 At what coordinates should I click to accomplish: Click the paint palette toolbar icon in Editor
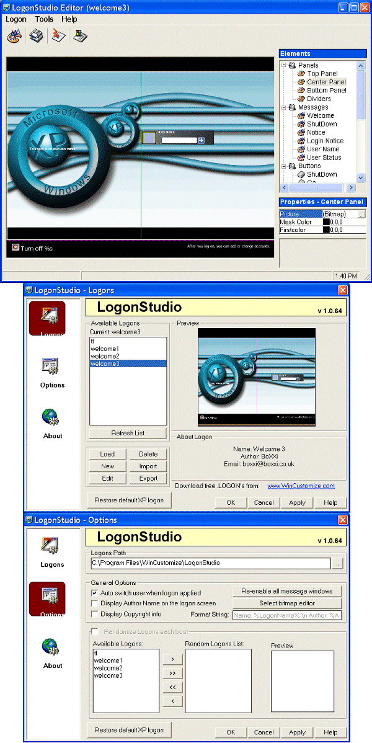click(x=14, y=36)
